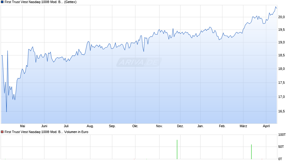Click the 'Juni' month label

coord(44,126)
